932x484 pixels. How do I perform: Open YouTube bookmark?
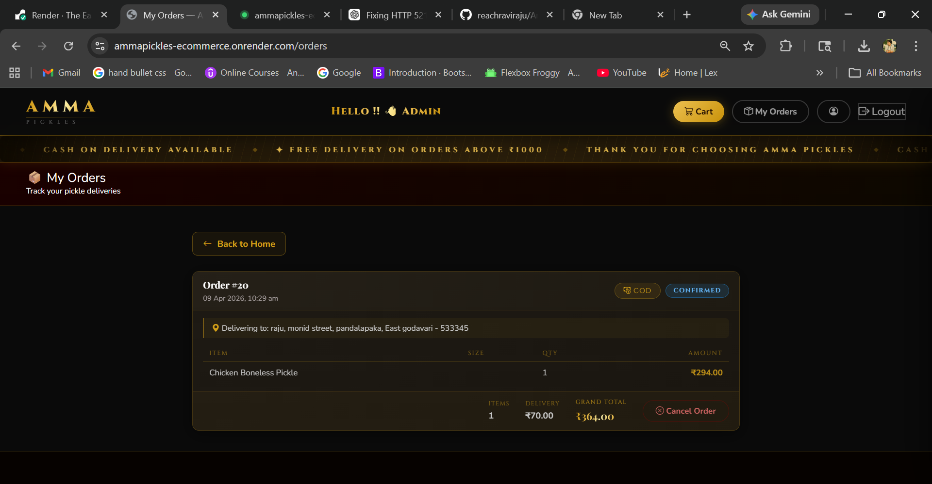[622, 73]
